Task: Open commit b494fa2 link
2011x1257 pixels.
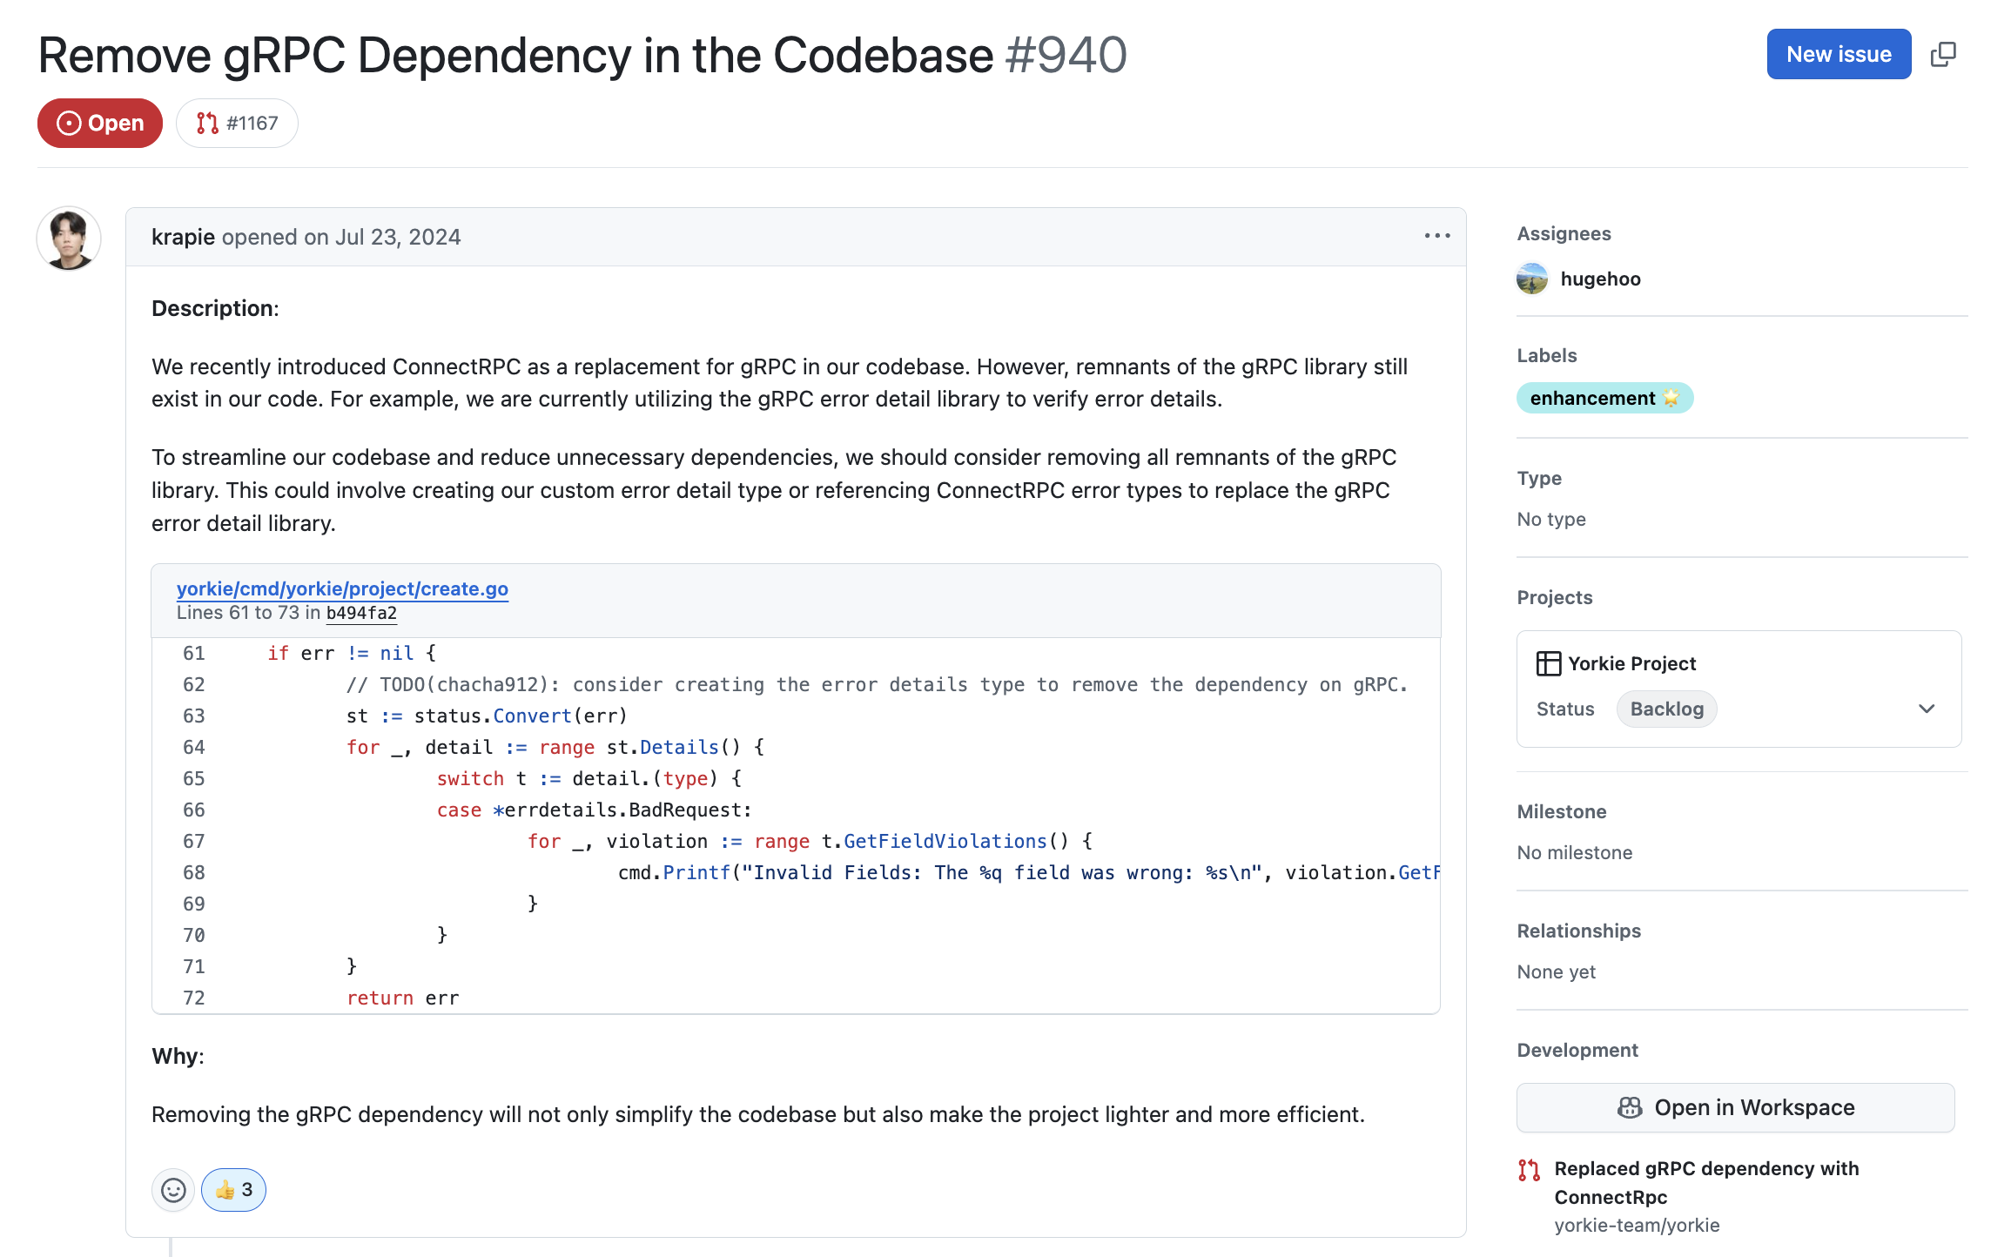Action: [x=361, y=613]
